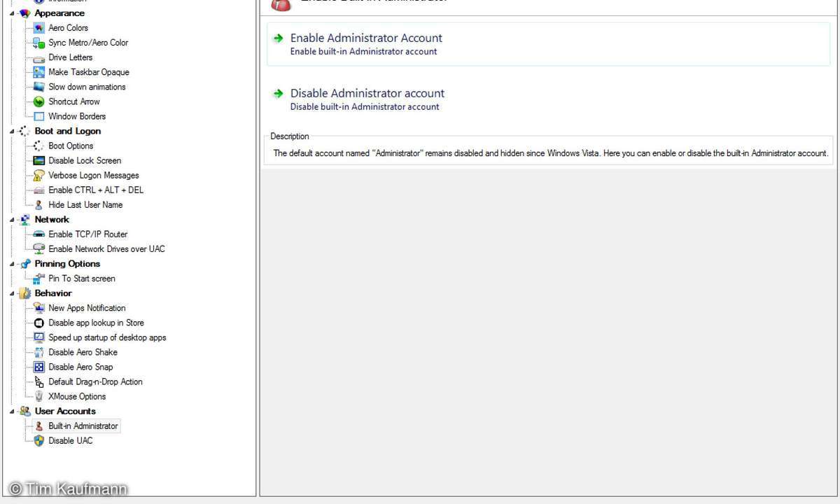The image size is (840, 504).
Task: Open the Slow down animations text
Action: [x=87, y=87]
